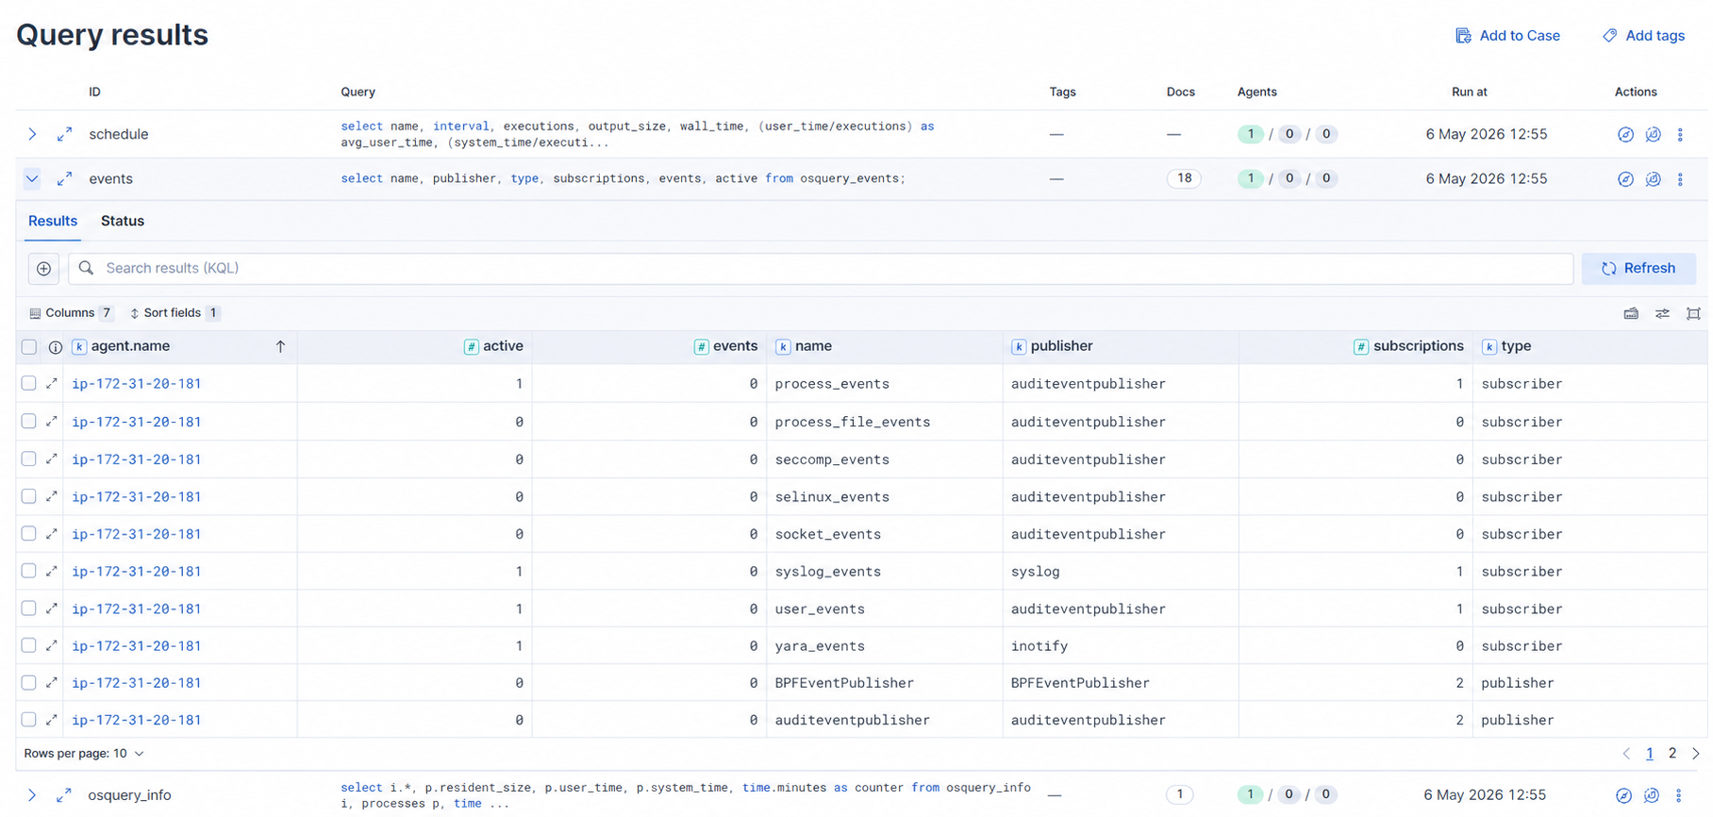Viewport: 1713px width, 817px height.
Task: Select the socket_events row checkbox
Action: [29, 534]
